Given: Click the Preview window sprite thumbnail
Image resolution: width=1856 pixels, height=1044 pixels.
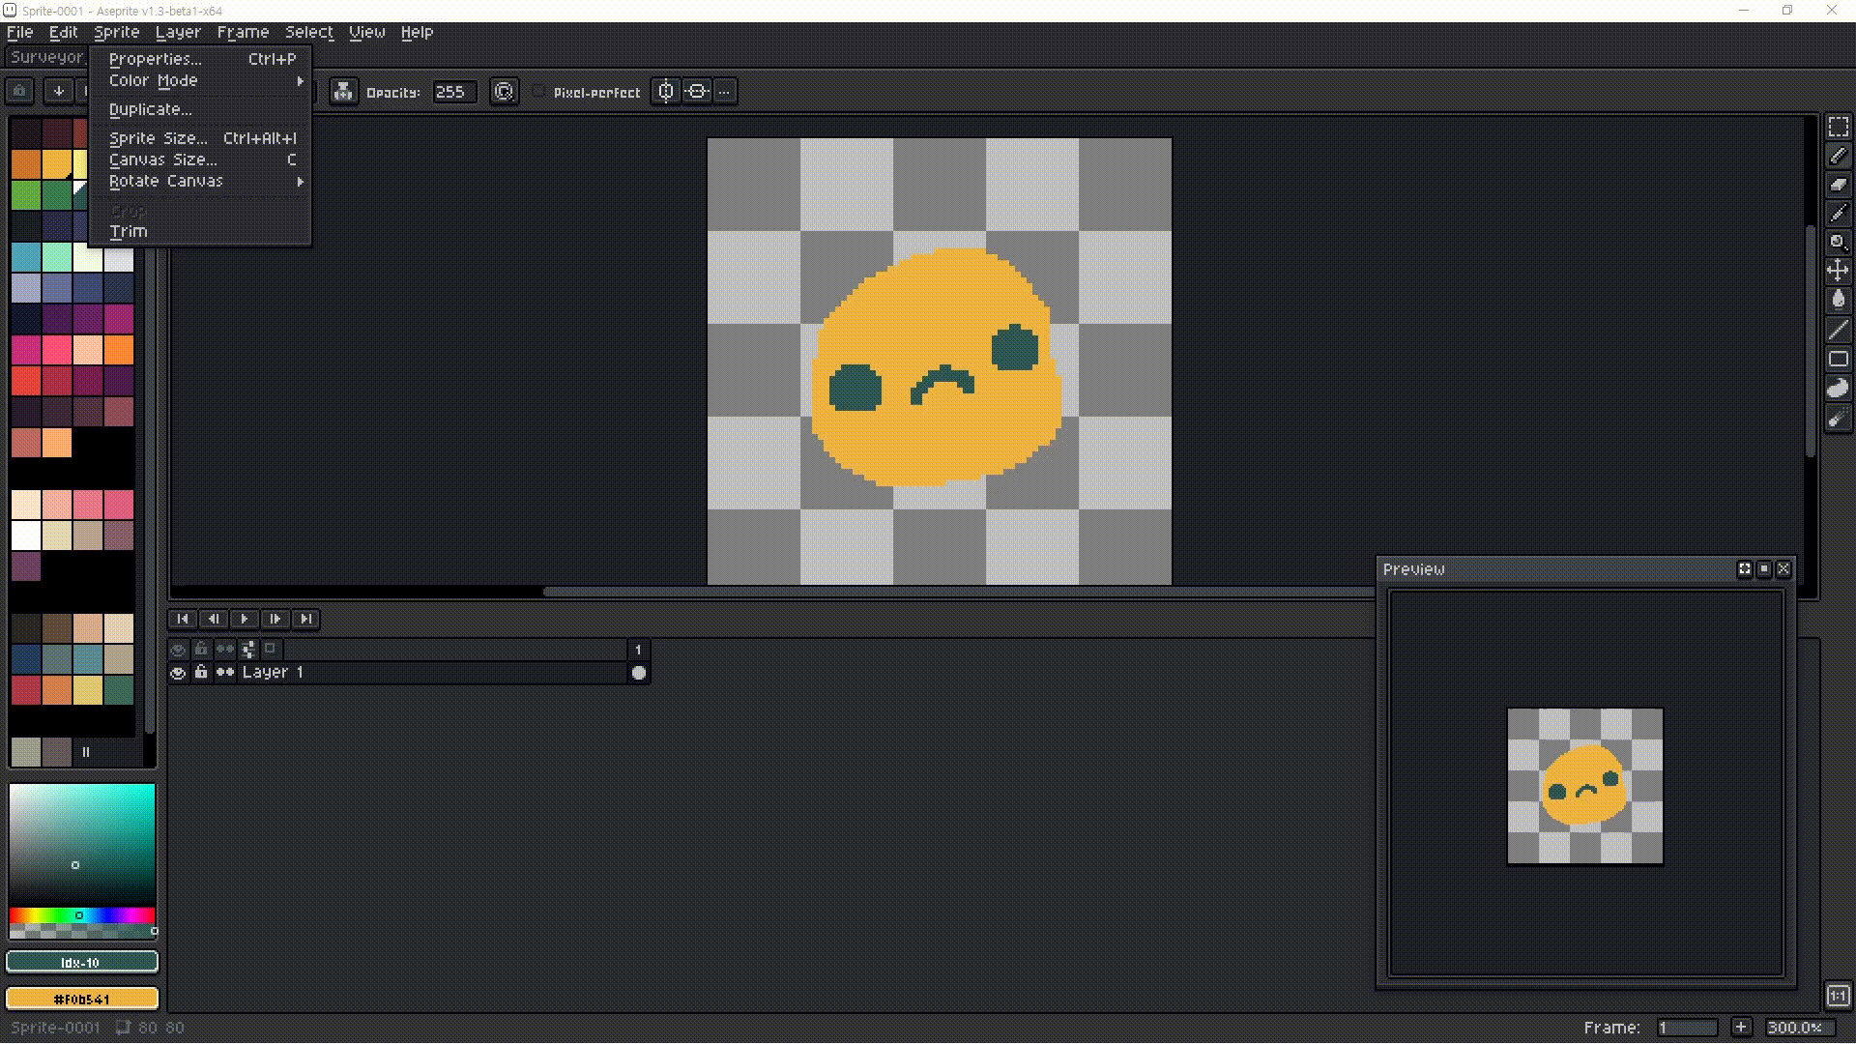Looking at the screenshot, I should (1585, 786).
